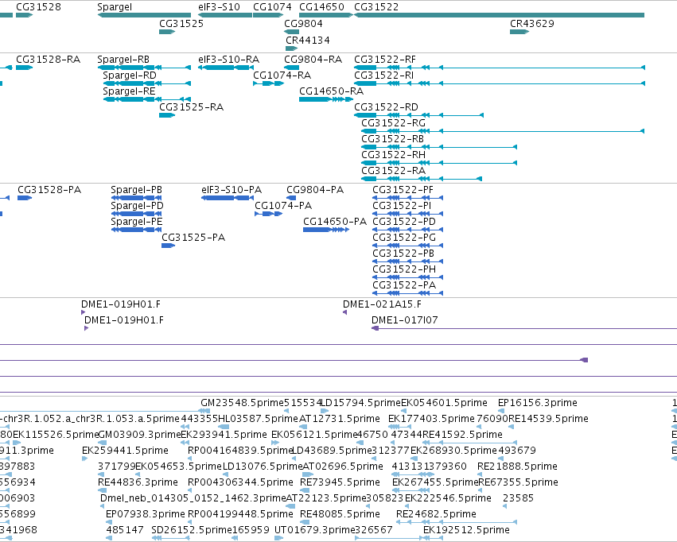Click the Spargel-RE transcript label

pyautogui.click(x=129, y=91)
